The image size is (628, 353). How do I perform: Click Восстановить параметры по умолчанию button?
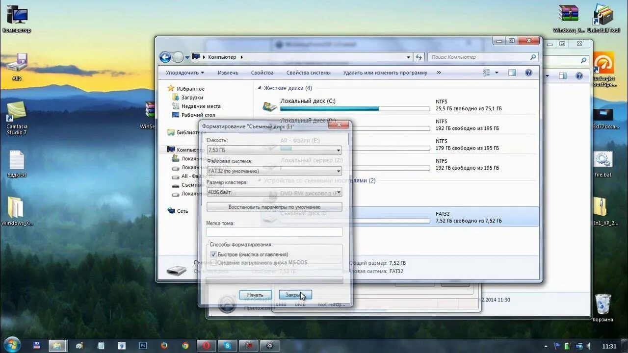(x=274, y=207)
